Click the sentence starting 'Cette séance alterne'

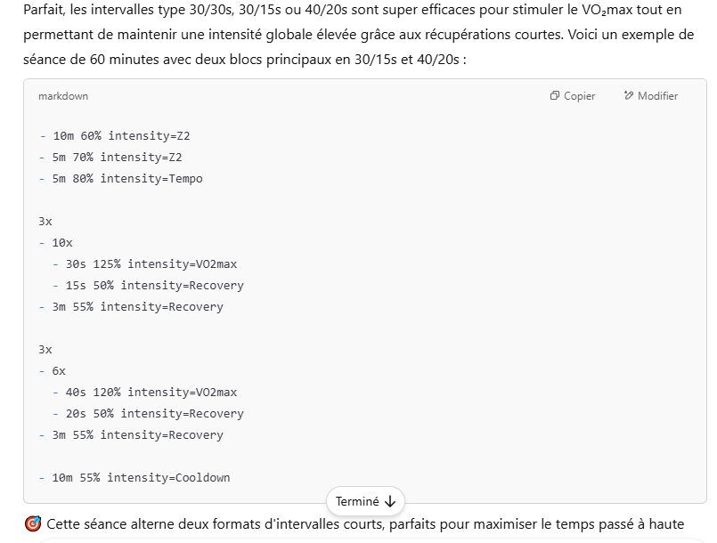[365, 524]
